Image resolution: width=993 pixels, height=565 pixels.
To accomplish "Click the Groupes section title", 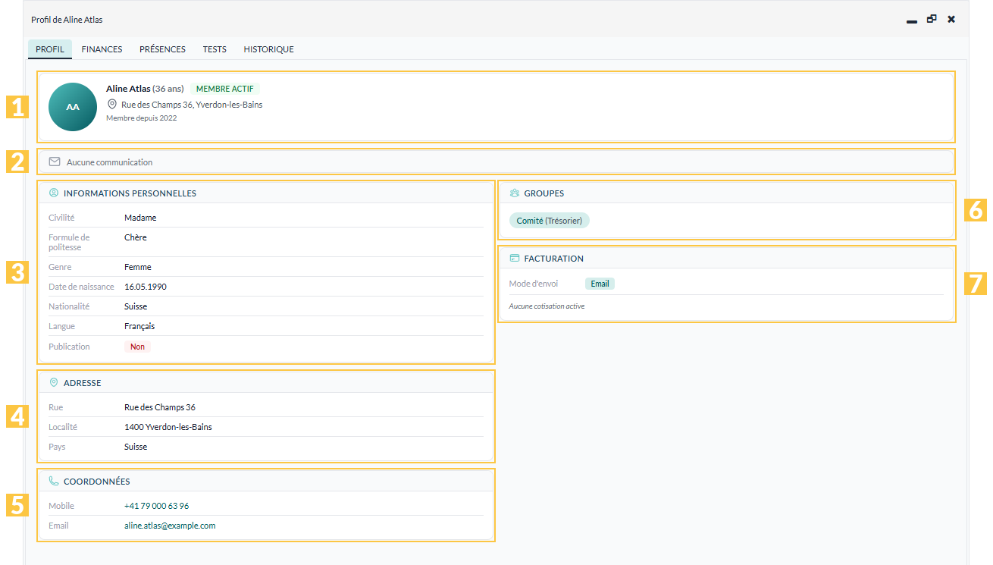I will tap(544, 193).
